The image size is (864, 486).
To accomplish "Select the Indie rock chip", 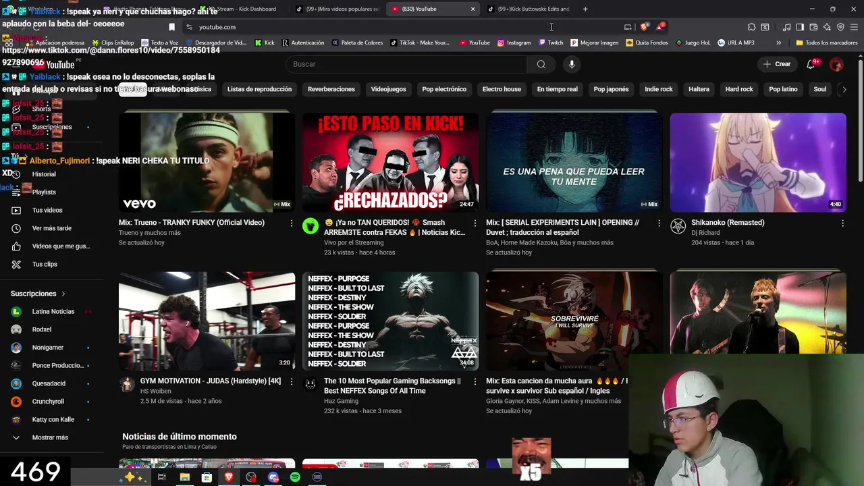I will click(x=659, y=89).
